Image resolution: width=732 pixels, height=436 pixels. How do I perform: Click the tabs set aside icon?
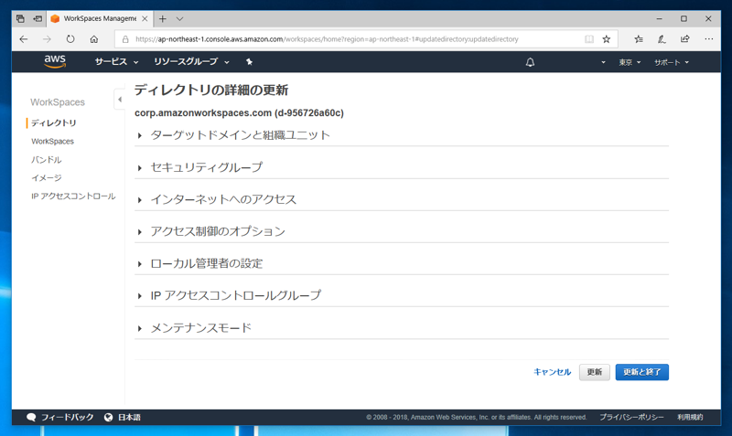20,18
